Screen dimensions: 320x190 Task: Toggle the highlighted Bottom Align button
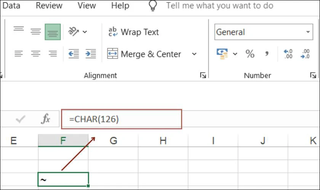[53, 32]
